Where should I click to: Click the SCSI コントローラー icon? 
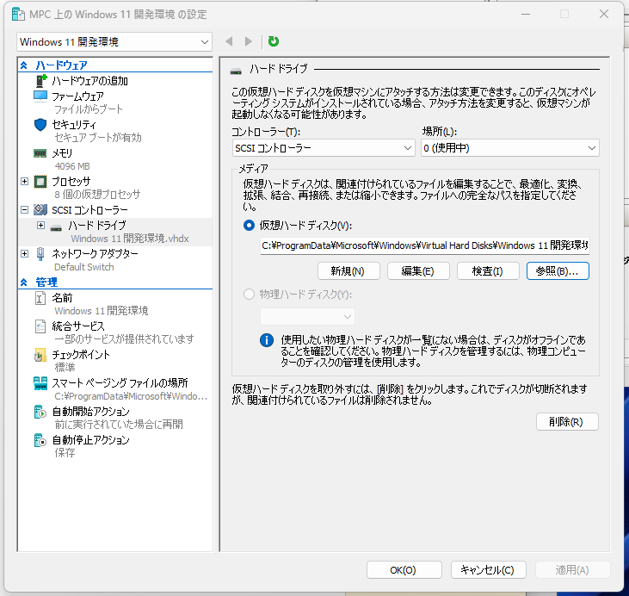[x=40, y=209]
